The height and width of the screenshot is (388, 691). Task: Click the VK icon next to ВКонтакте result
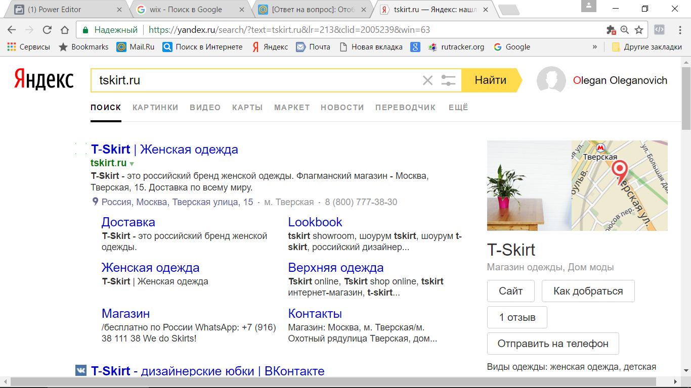click(80, 370)
